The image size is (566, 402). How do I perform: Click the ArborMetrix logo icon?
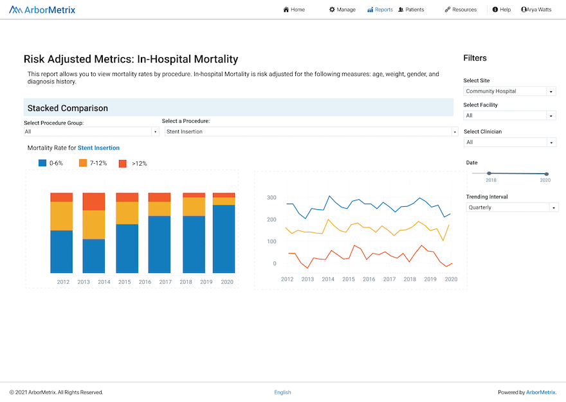coord(16,10)
